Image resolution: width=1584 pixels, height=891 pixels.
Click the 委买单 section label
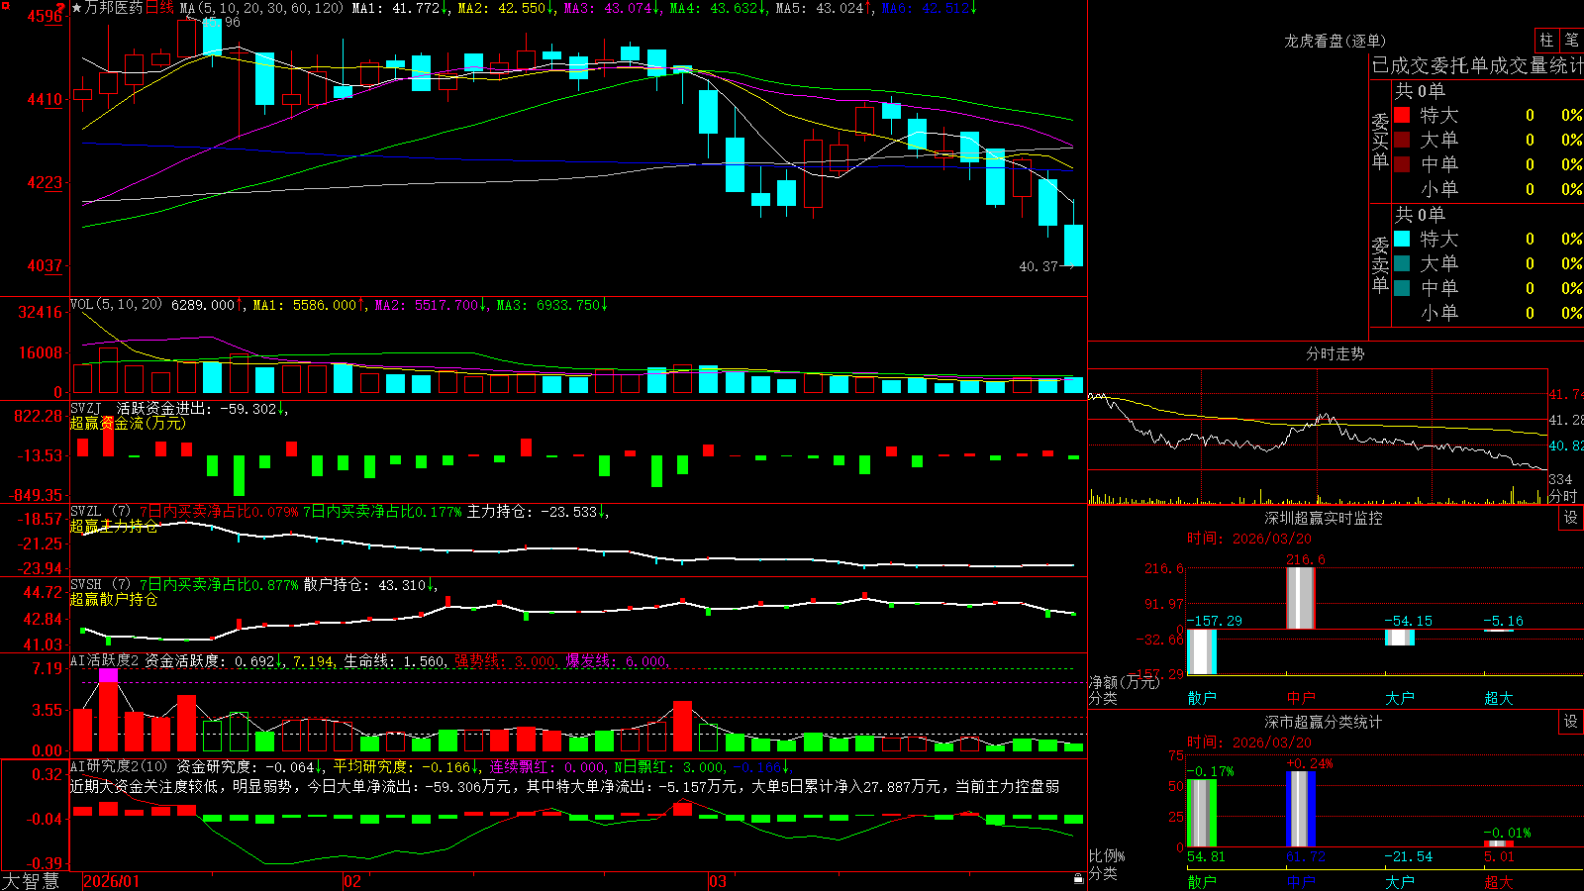coord(1380,141)
